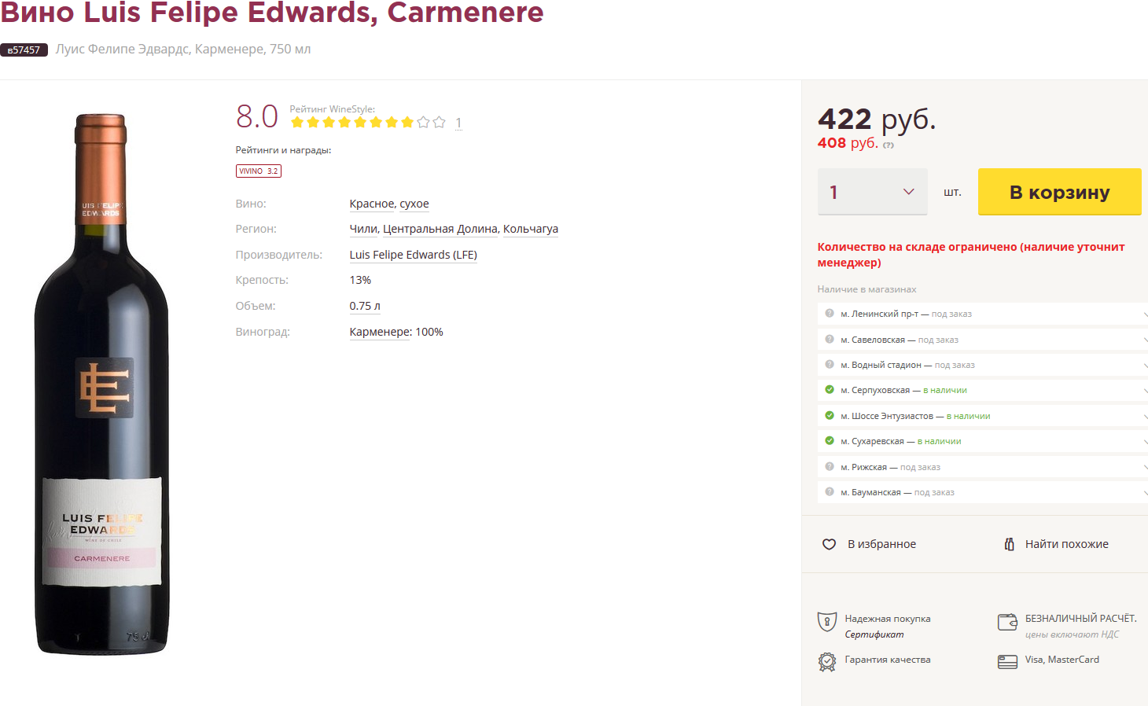
Task: Add wine to cart with В корзину
Action: point(1059,192)
